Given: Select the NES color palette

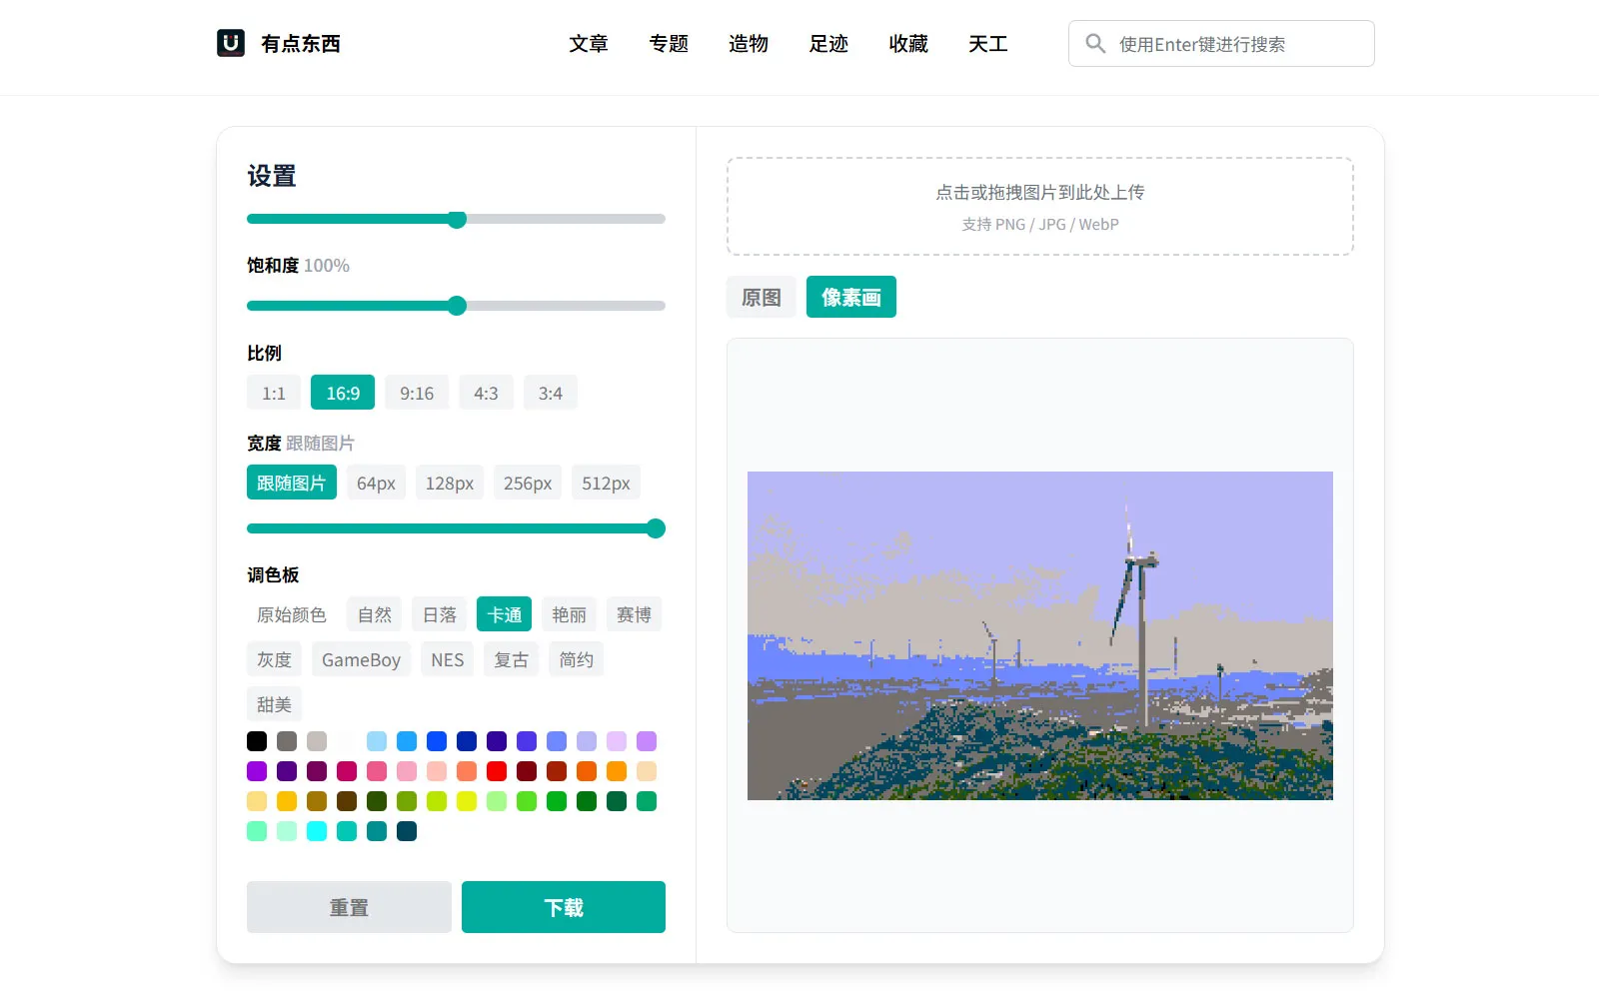Looking at the screenshot, I should pyautogui.click(x=447, y=658).
